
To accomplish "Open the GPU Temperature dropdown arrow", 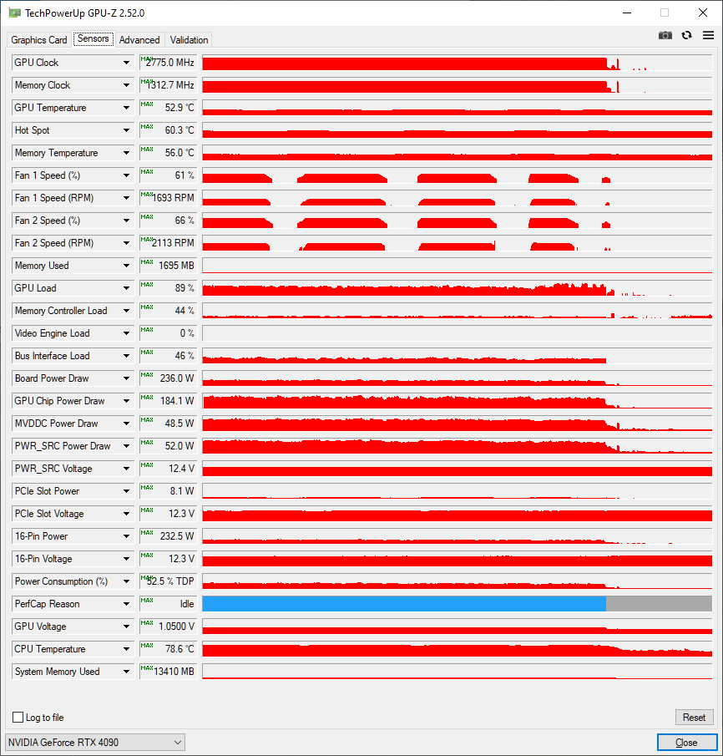I will (x=126, y=108).
